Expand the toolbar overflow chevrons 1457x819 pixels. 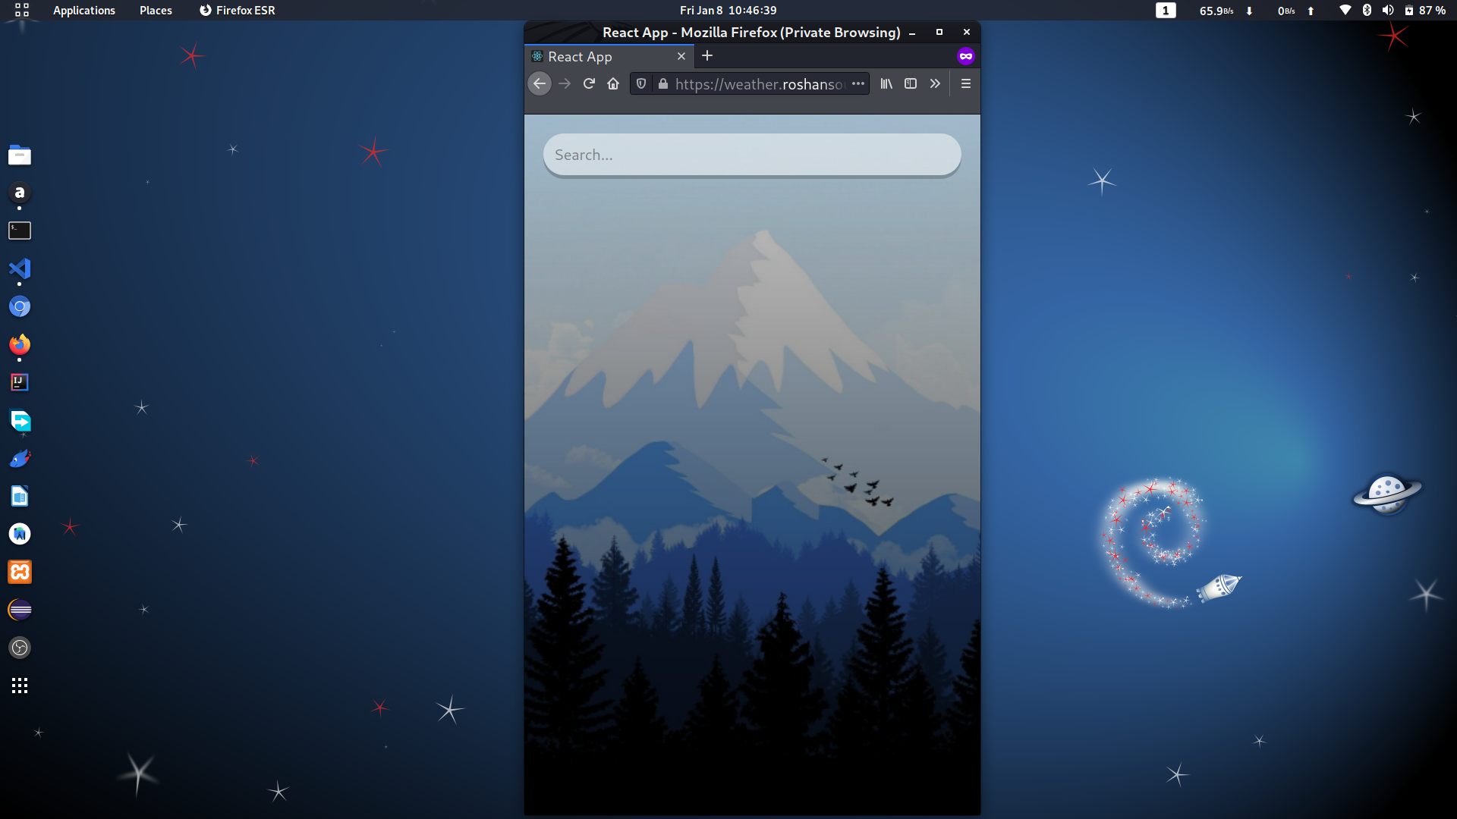[935, 84]
